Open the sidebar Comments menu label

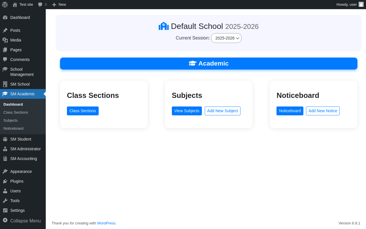point(20,60)
